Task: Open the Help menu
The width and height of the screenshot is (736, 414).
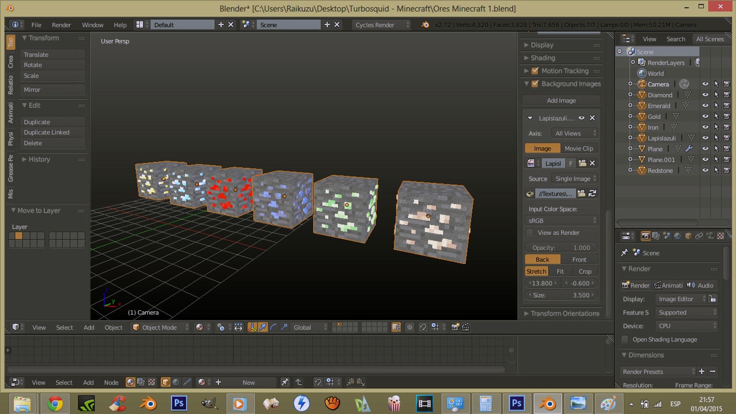Action: (120, 25)
